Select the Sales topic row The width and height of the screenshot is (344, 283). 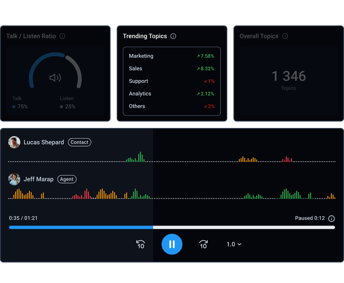(172, 68)
